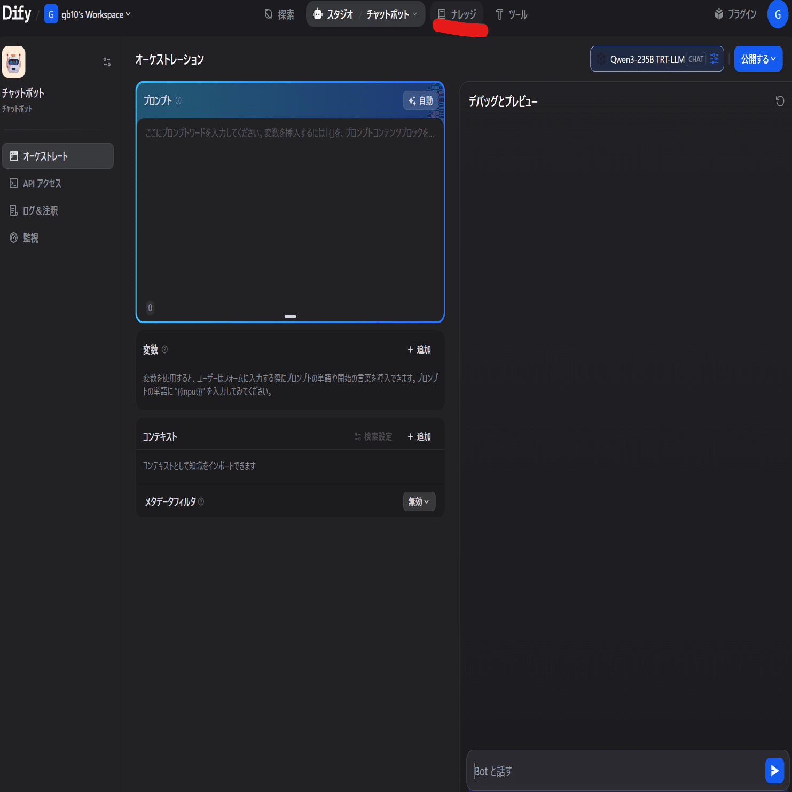Open the ツール menu item
This screenshot has height=792, width=792.
pyautogui.click(x=511, y=14)
